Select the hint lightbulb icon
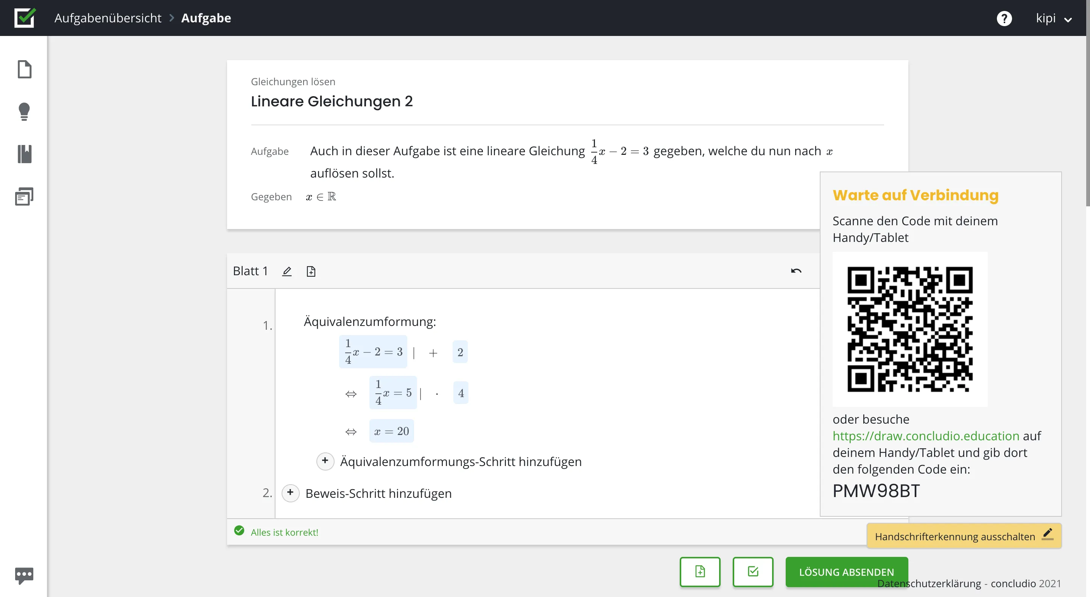1090x597 pixels. coord(24,112)
